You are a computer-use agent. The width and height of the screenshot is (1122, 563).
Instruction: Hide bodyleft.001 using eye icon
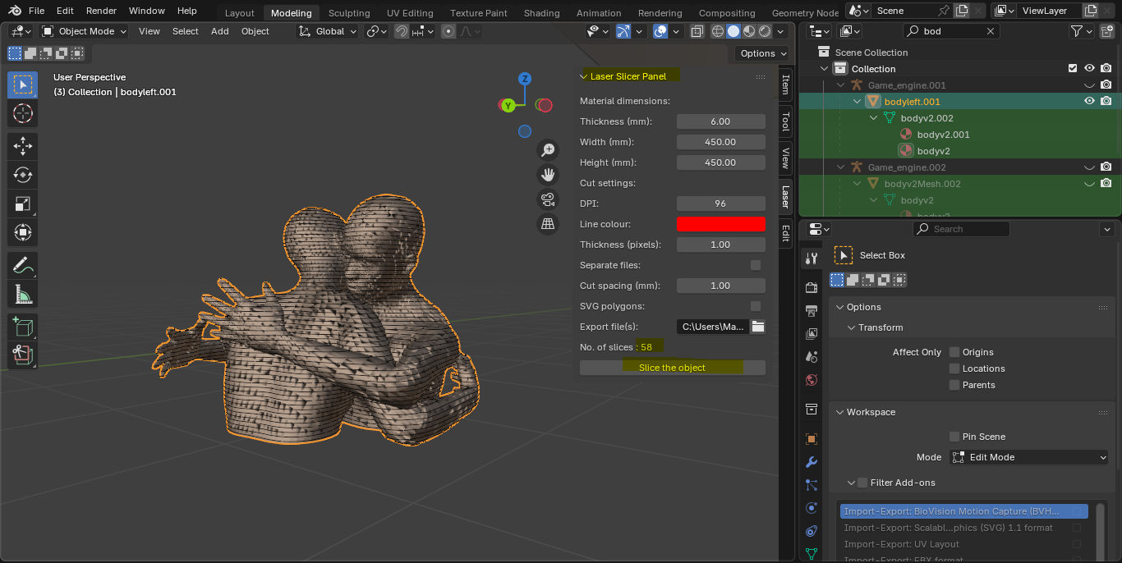coord(1089,101)
